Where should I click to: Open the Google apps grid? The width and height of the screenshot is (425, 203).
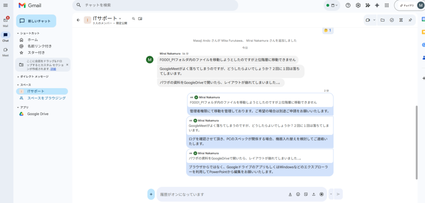pyautogui.click(x=386, y=5)
